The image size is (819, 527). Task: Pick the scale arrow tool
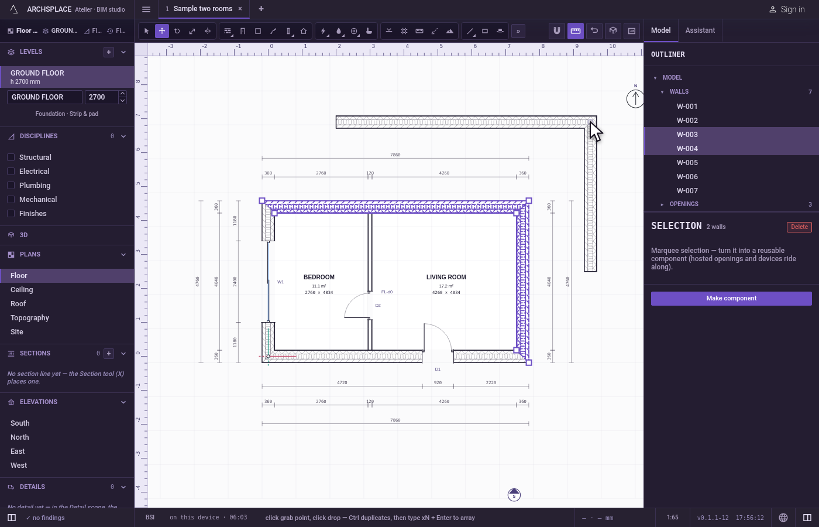coord(192,31)
